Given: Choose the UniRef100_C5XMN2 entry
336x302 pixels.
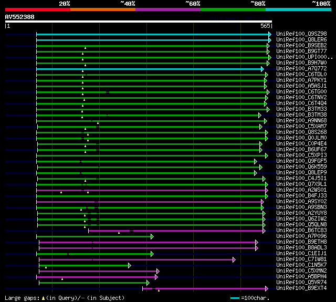Looking at the screenshot, I should point(301,271).
